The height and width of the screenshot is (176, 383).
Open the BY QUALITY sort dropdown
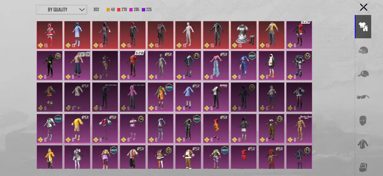61,10
